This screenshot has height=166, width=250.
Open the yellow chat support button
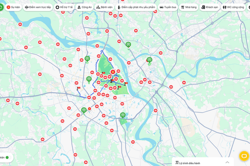click(x=244, y=156)
